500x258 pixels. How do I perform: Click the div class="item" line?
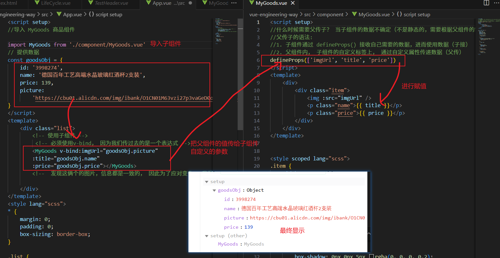(x=322, y=90)
